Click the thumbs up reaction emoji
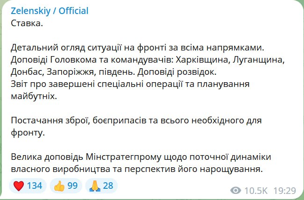This screenshot has height=200, width=304. pos(58,186)
